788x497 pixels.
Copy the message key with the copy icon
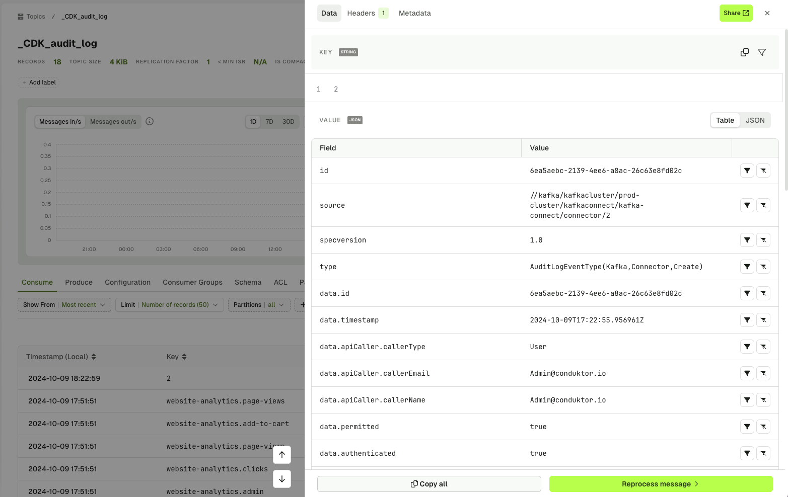(x=745, y=52)
